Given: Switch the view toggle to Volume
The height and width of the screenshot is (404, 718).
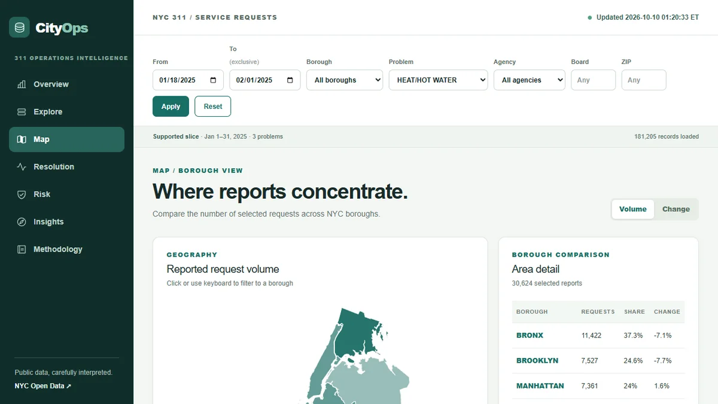Looking at the screenshot, I should pos(633,209).
